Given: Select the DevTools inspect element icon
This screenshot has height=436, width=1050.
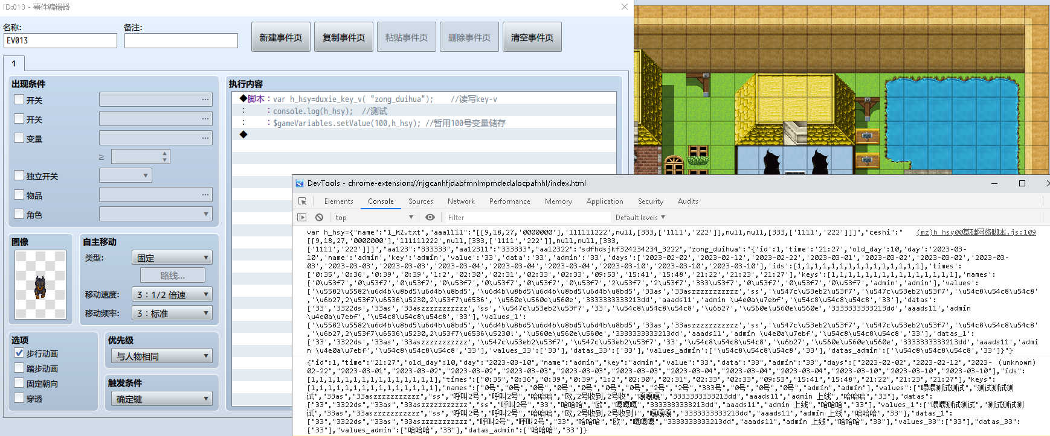Looking at the screenshot, I should [x=302, y=201].
